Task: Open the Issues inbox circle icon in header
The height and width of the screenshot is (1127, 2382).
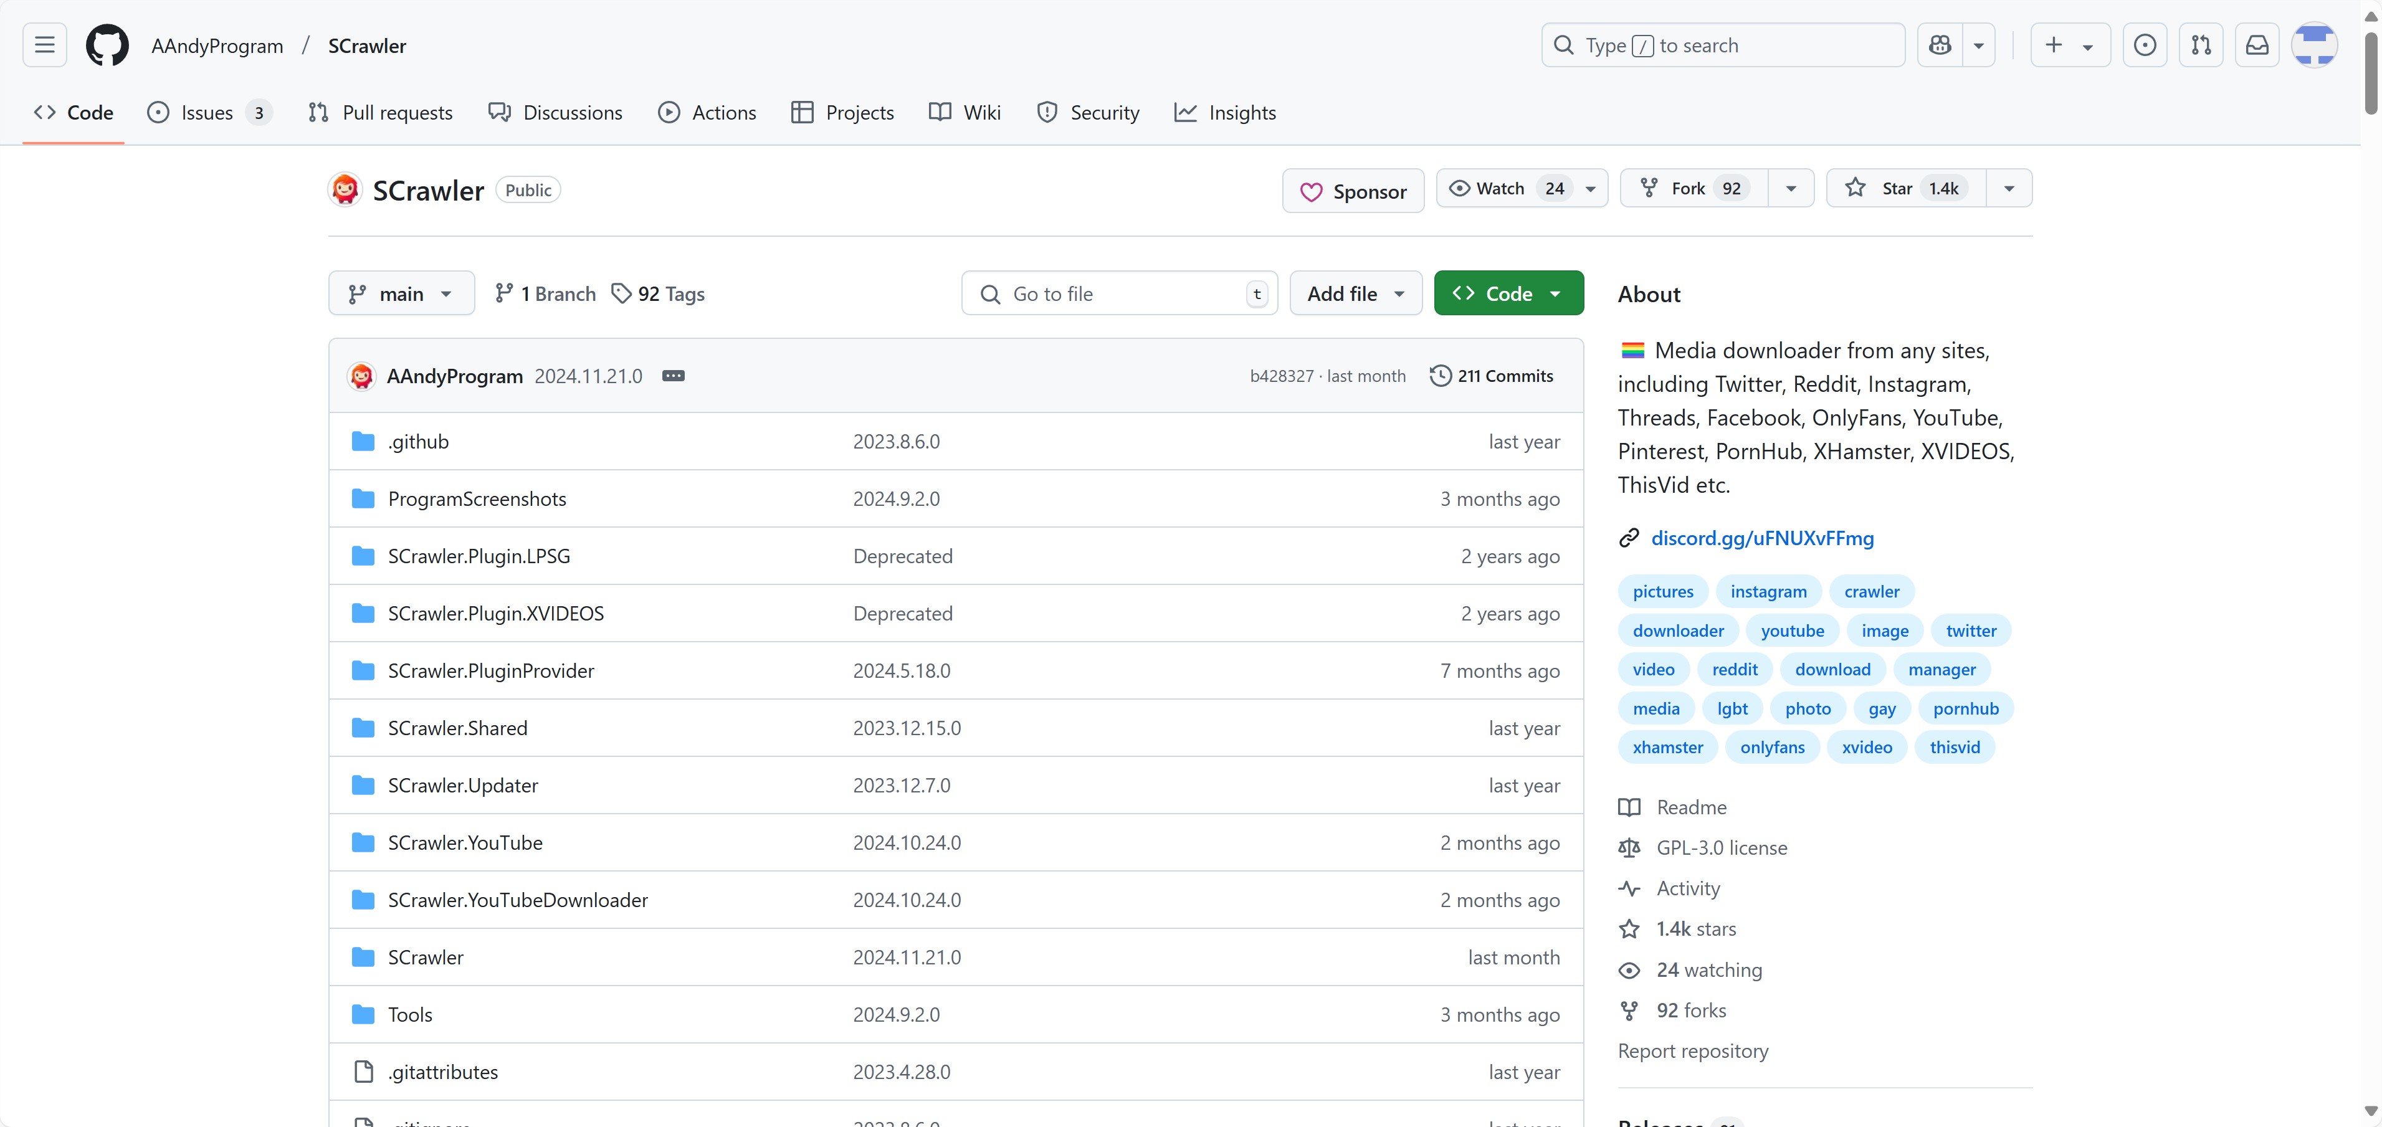Action: click(2145, 45)
